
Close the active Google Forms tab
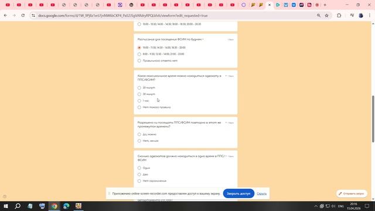270,5
